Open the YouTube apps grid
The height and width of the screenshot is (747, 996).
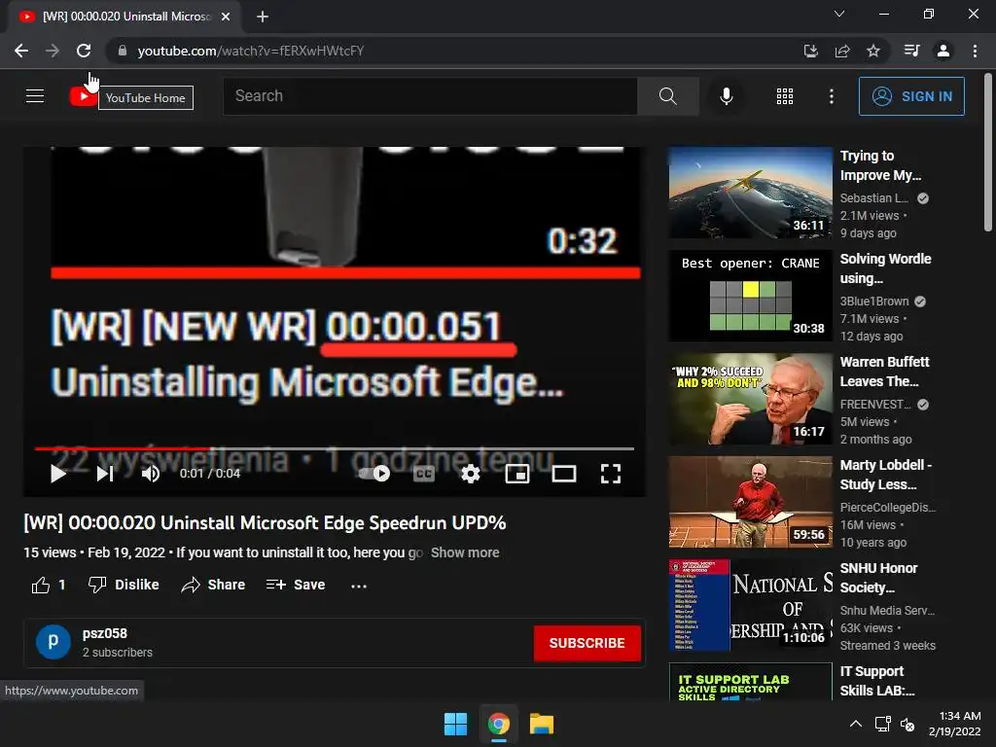(785, 96)
